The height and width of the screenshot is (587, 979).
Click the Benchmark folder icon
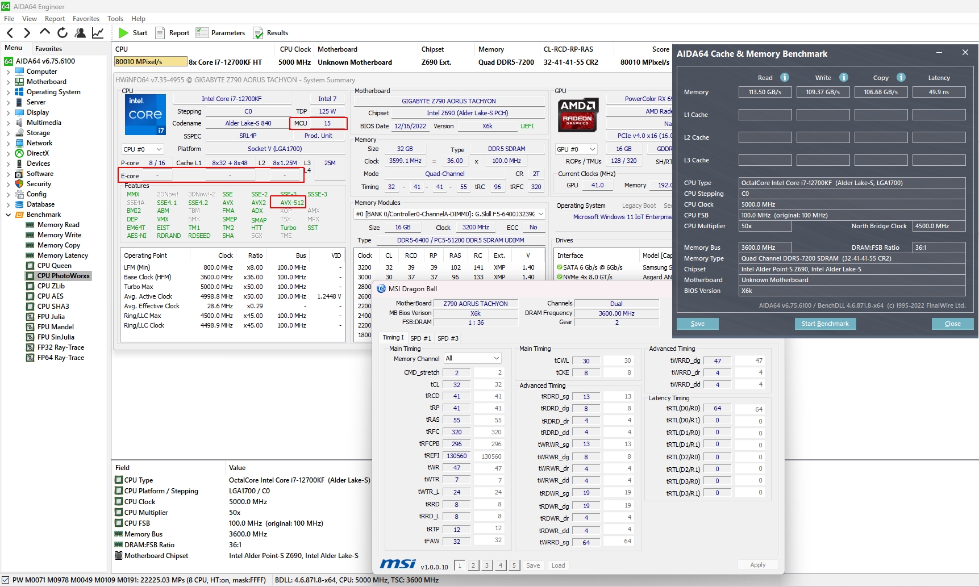coord(19,215)
